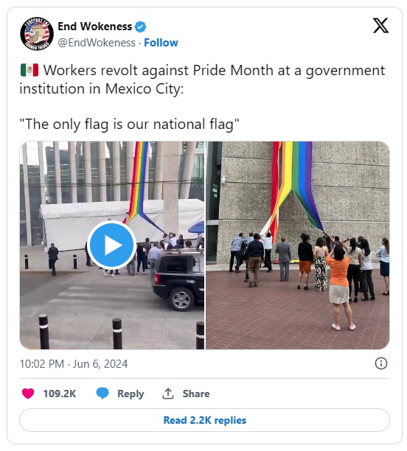Viewport: 407px width, 451px height.
Task: Open the X logo link
Action: 380,25
